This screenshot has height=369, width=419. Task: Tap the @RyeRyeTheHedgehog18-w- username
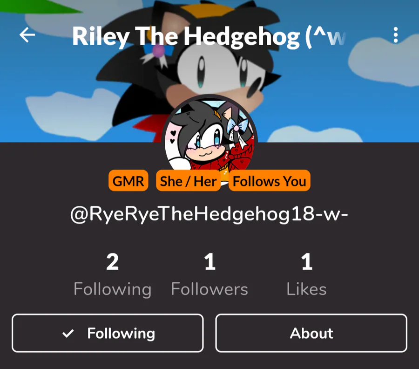(x=209, y=214)
